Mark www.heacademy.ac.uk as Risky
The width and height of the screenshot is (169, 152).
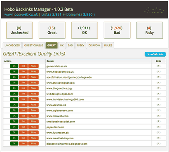pyautogui.click(x=33, y=71)
